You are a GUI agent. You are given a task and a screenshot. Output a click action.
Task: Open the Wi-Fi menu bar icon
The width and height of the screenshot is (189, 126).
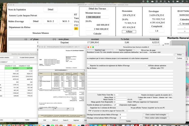coord(183,2)
